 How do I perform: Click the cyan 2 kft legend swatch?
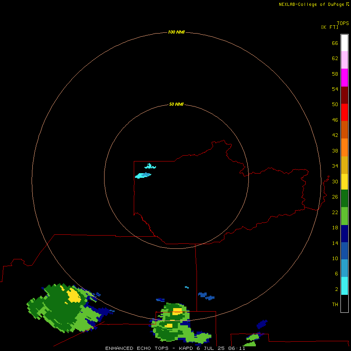point(344,286)
